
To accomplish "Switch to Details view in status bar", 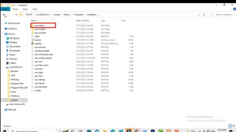I will [x=230, y=126].
